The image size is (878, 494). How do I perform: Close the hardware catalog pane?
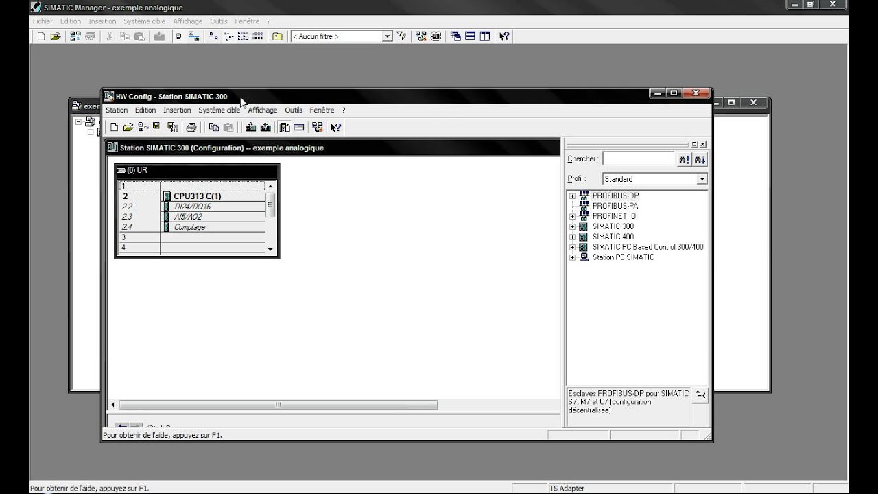coord(702,144)
